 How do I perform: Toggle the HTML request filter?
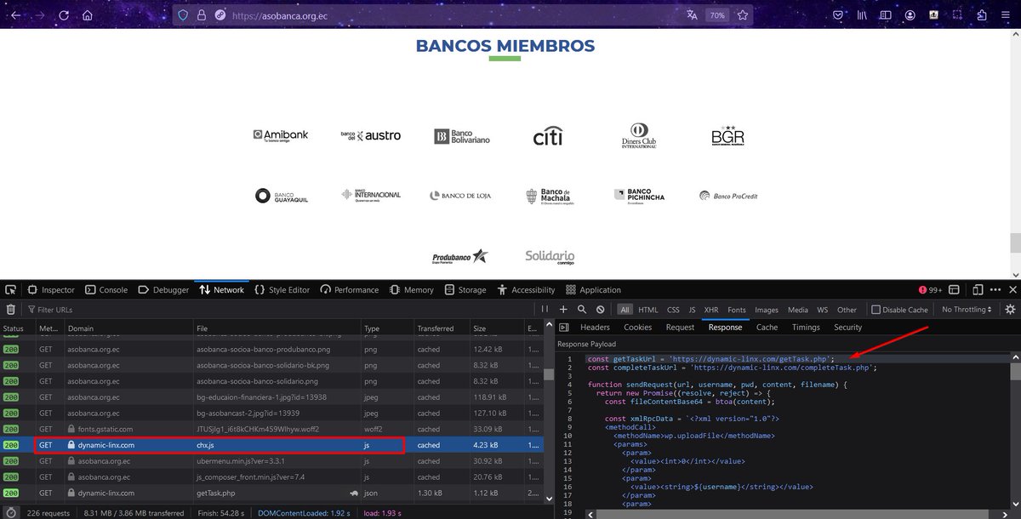point(648,310)
